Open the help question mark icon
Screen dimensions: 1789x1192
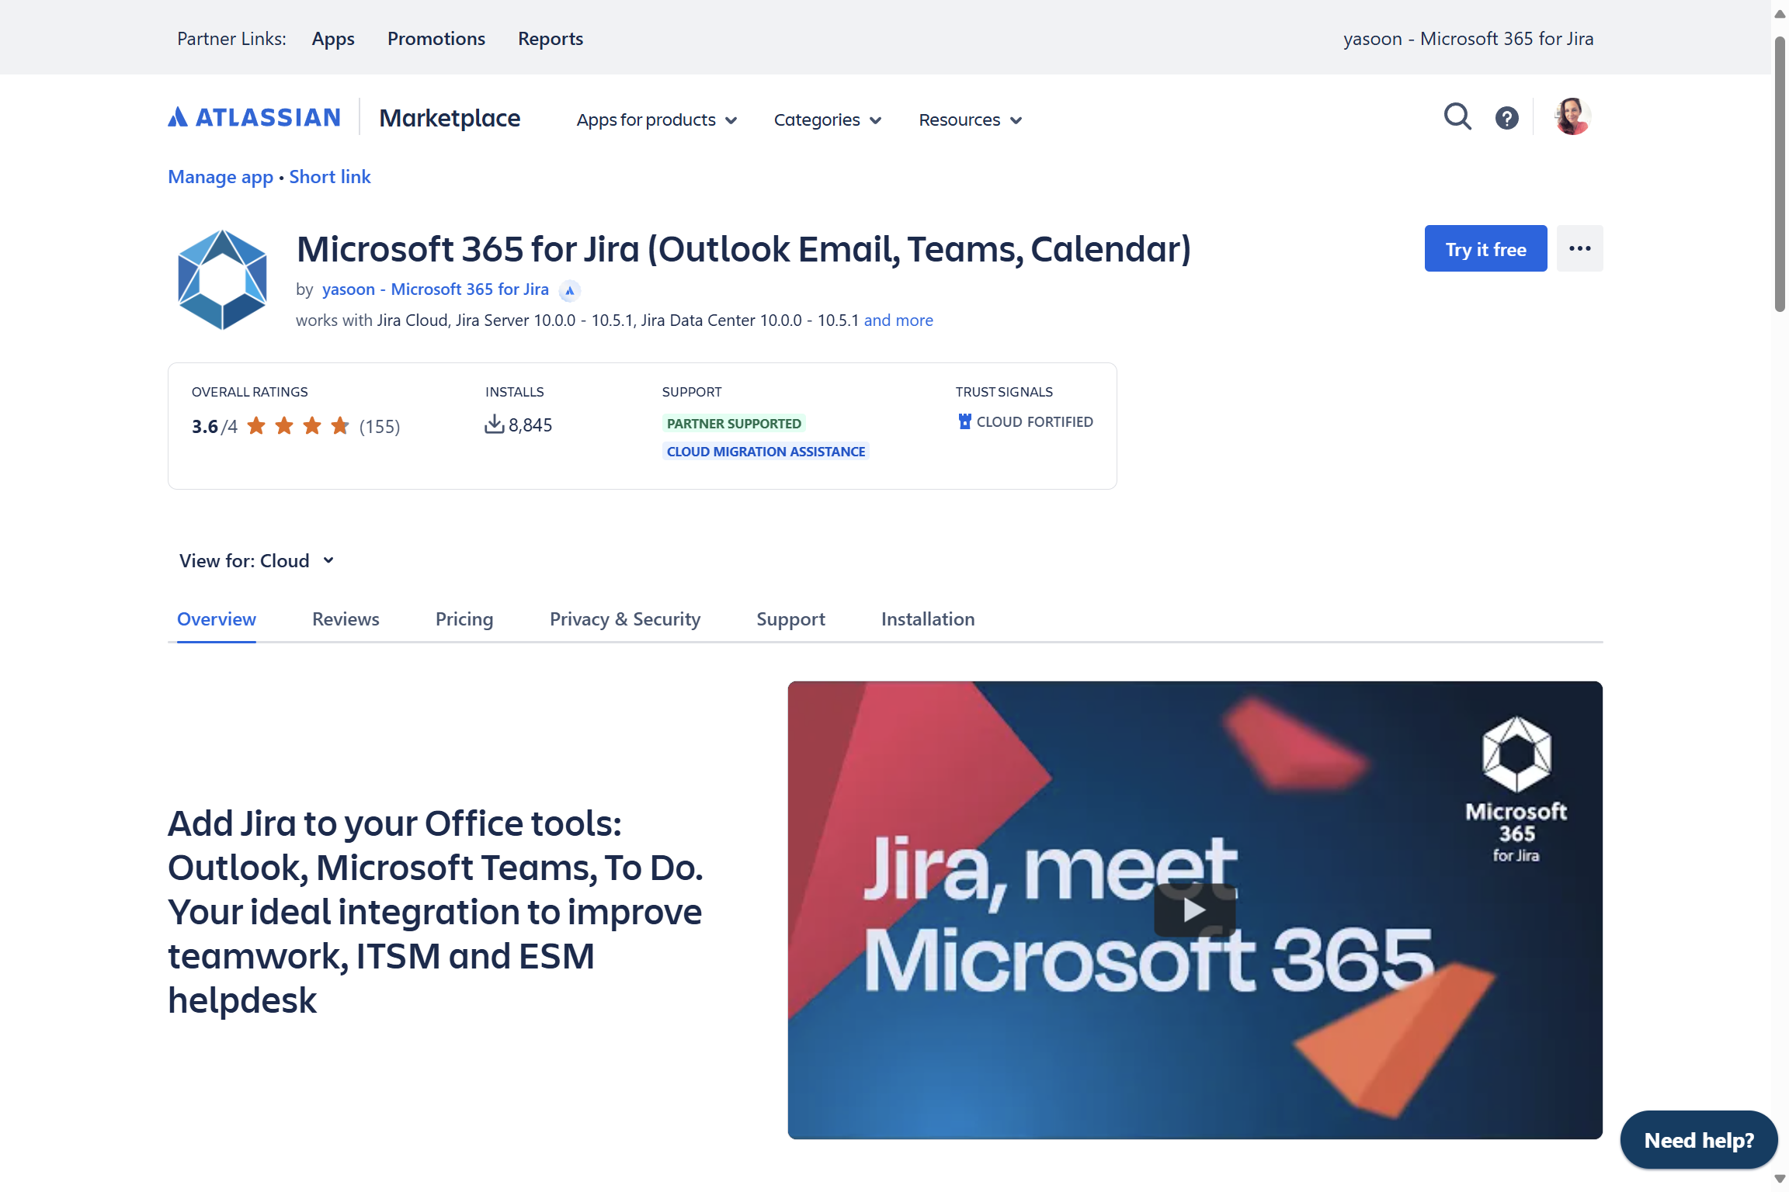pyautogui.click(x=1506, y=118)
